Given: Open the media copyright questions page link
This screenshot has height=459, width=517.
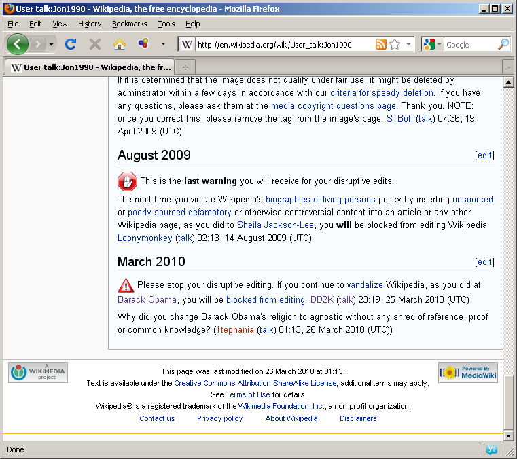Looking at the screenshot, I should coord(334,105).
